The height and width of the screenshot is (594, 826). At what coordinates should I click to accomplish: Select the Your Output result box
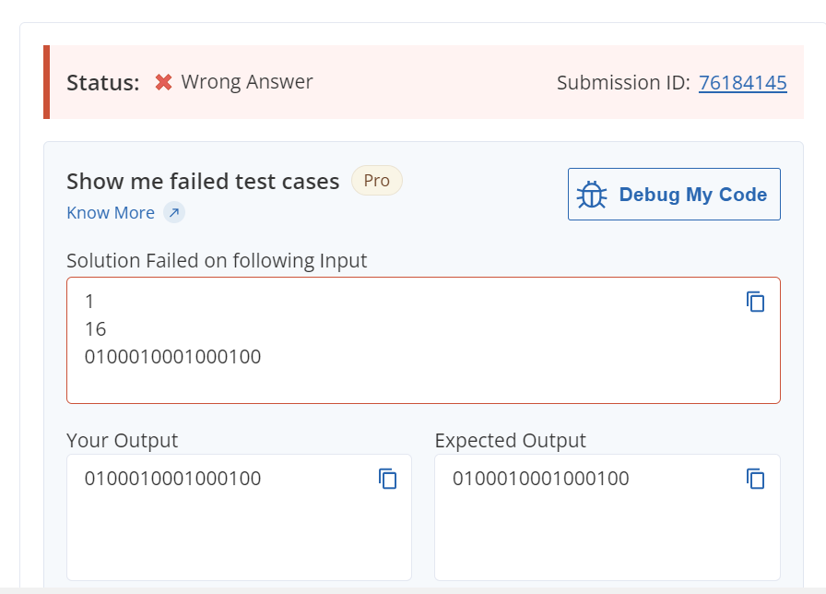coord(240,517)
